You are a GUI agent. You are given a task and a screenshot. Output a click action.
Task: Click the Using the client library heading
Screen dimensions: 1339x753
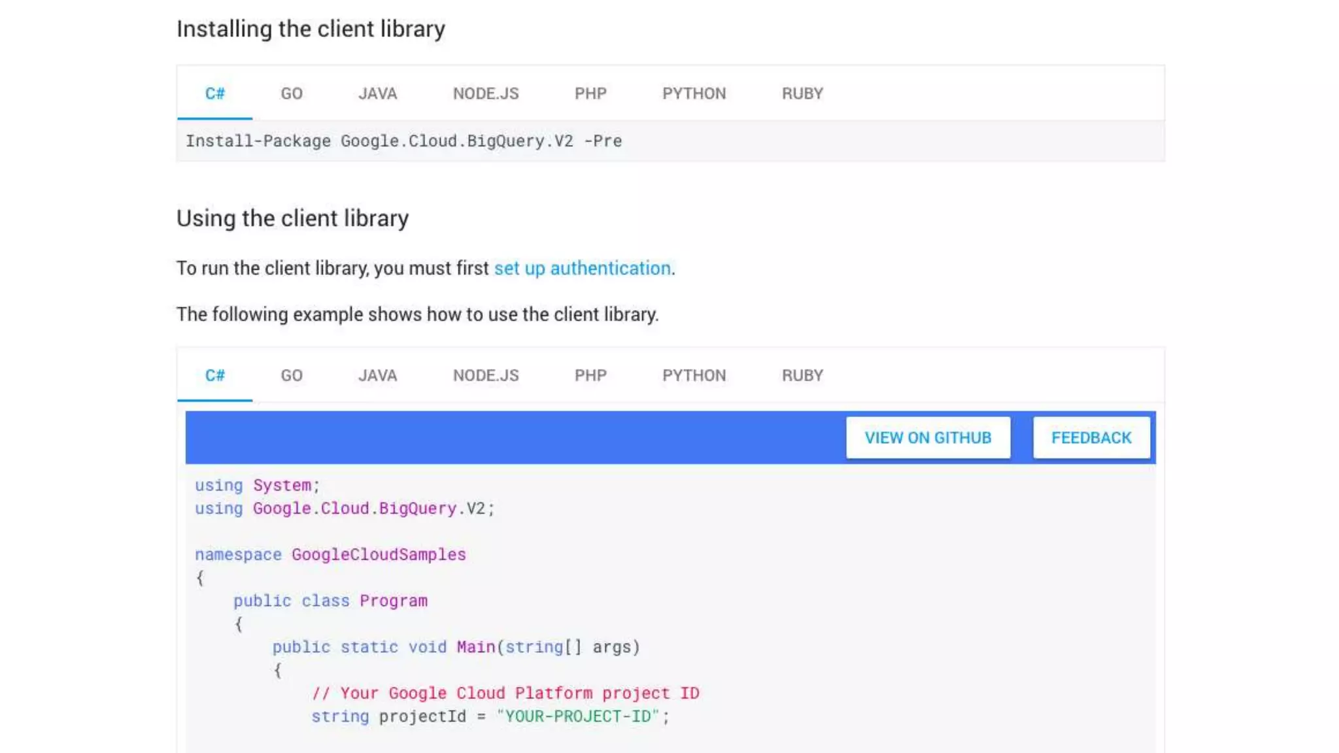[x=292, y=218]
